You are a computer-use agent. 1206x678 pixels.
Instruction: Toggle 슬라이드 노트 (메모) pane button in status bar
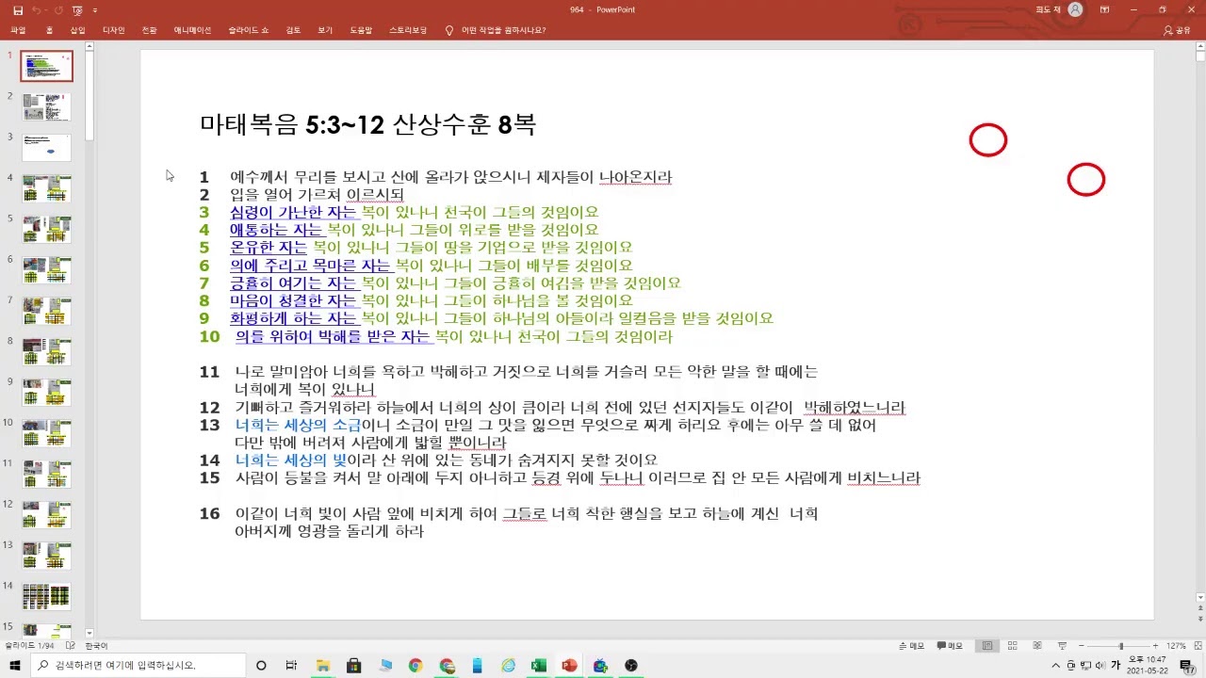911,646
